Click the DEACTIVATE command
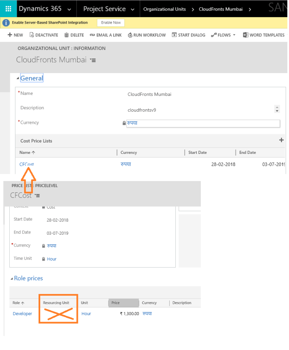 coord(44,35)
